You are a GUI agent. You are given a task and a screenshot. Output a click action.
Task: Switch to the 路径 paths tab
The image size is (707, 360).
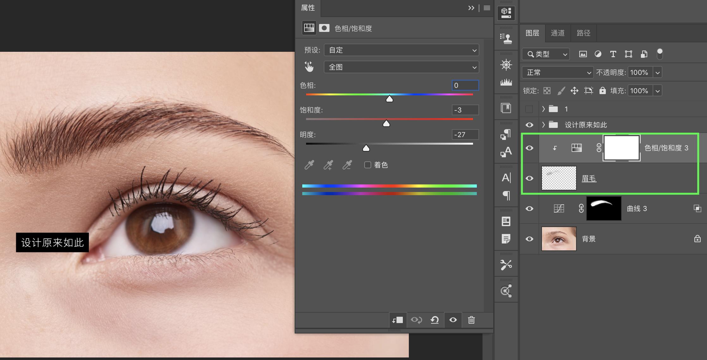point(583,33)
